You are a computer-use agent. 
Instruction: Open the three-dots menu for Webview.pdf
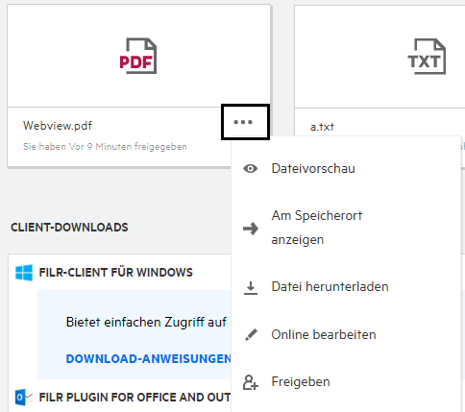(x=245, y=122)
